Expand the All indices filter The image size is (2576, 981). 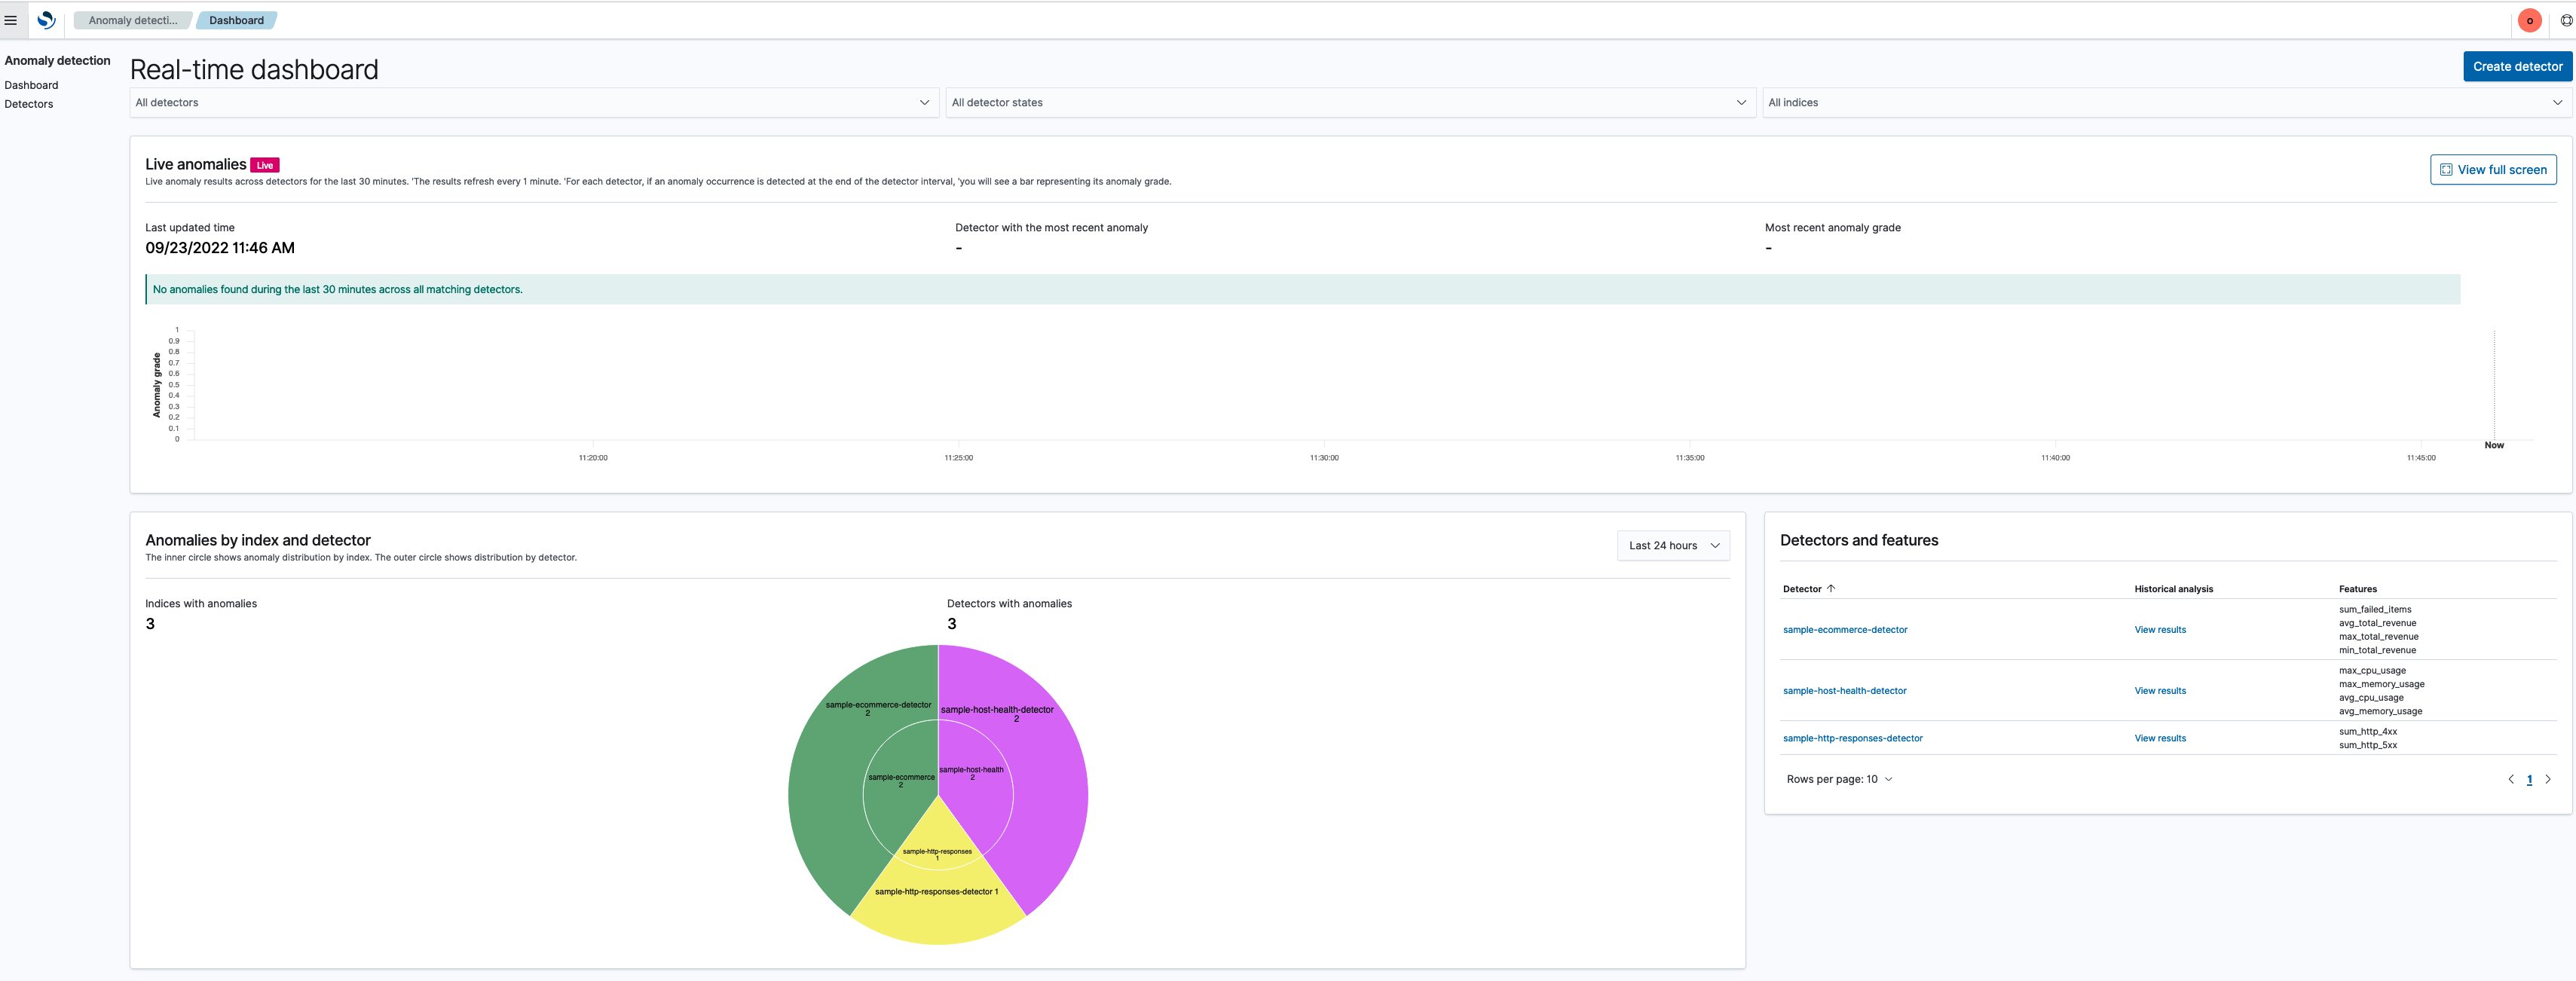[x=2166, y=102]
